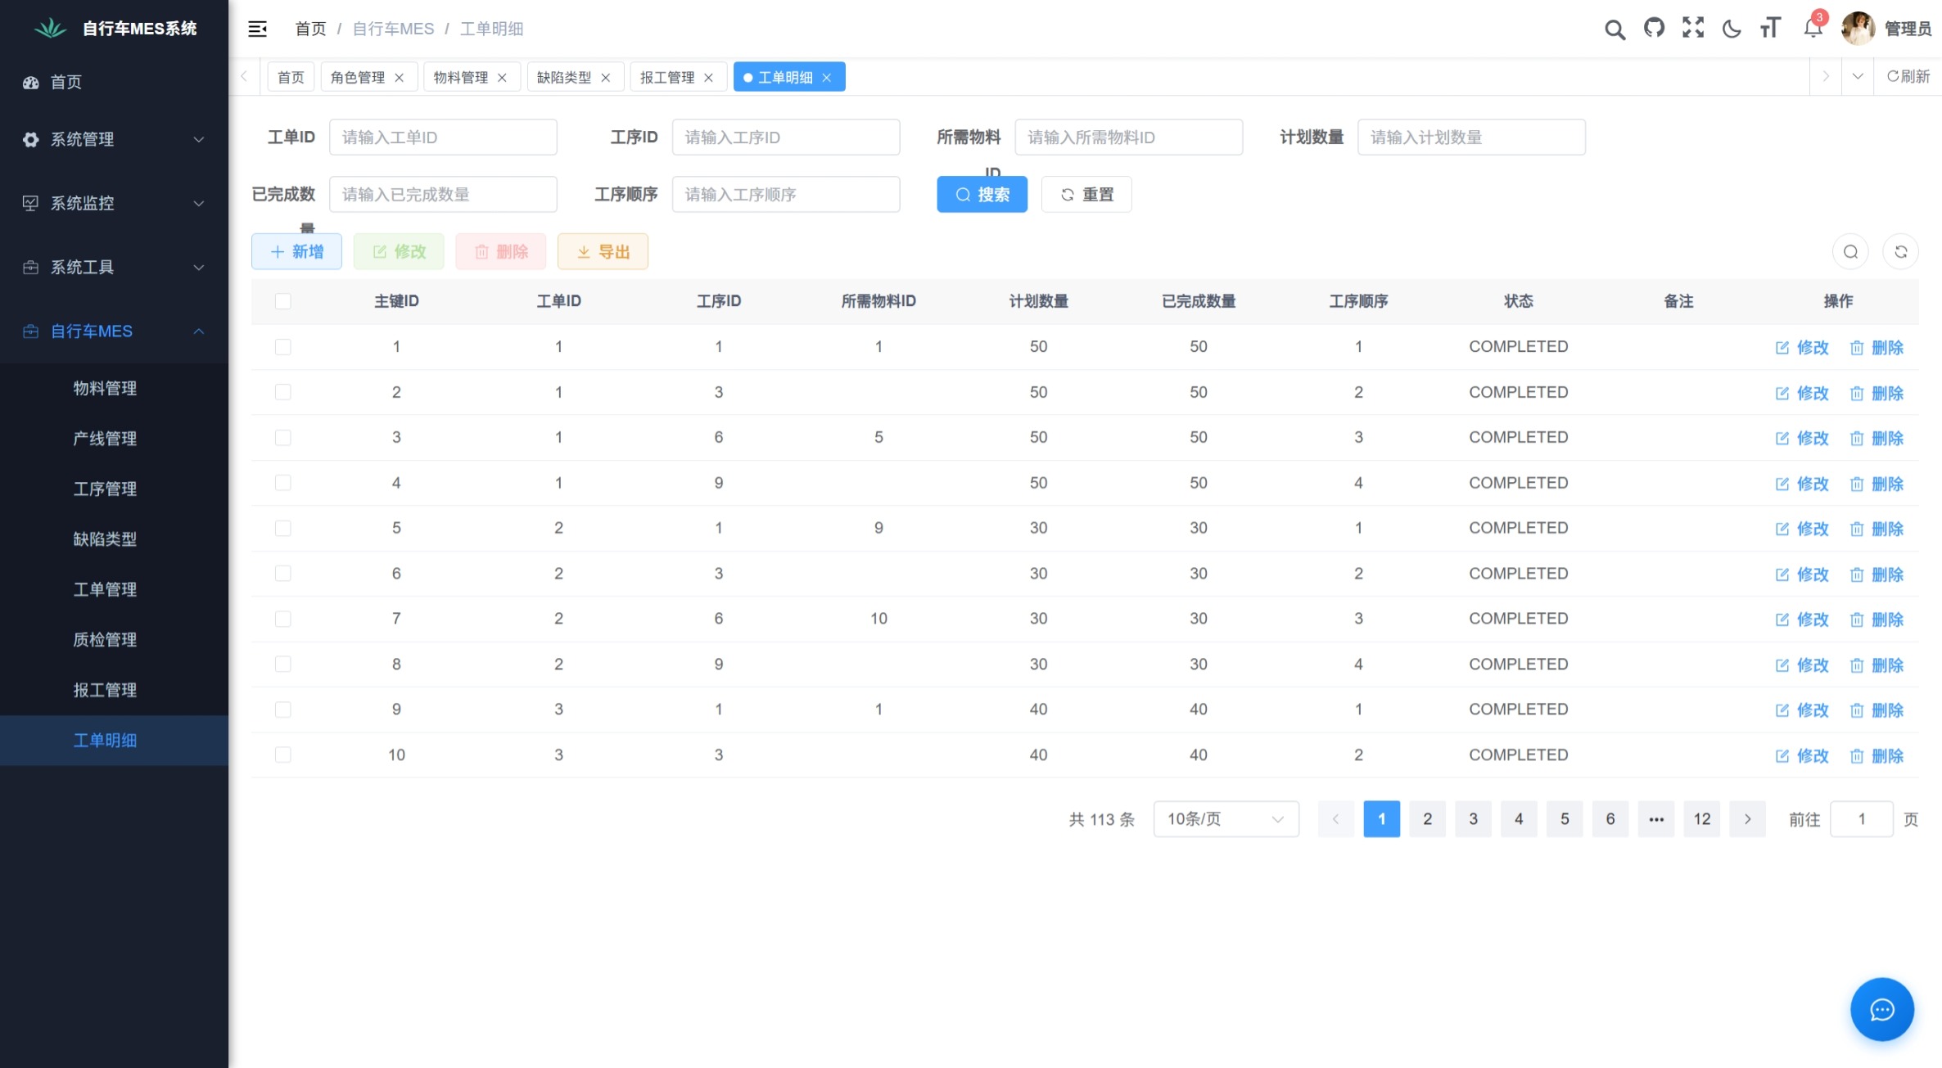
Task: Tick checkbox for row with 主键ID 7
Action: coord(283,619)
